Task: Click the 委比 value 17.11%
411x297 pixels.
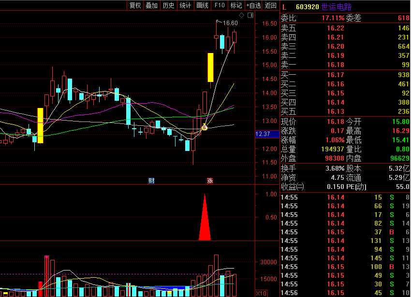Action: 333,18
